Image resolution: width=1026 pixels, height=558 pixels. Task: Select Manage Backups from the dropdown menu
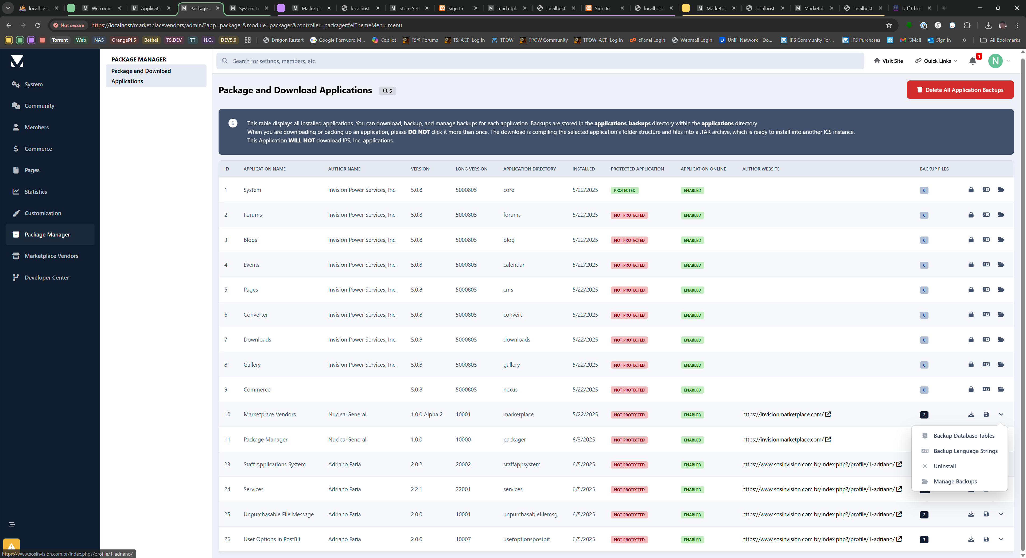pos(959,482)
